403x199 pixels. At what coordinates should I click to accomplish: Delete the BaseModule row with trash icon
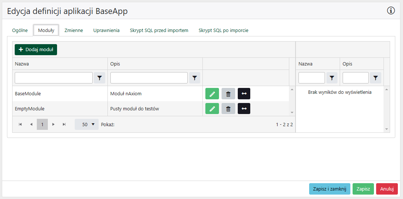point(228,94)
